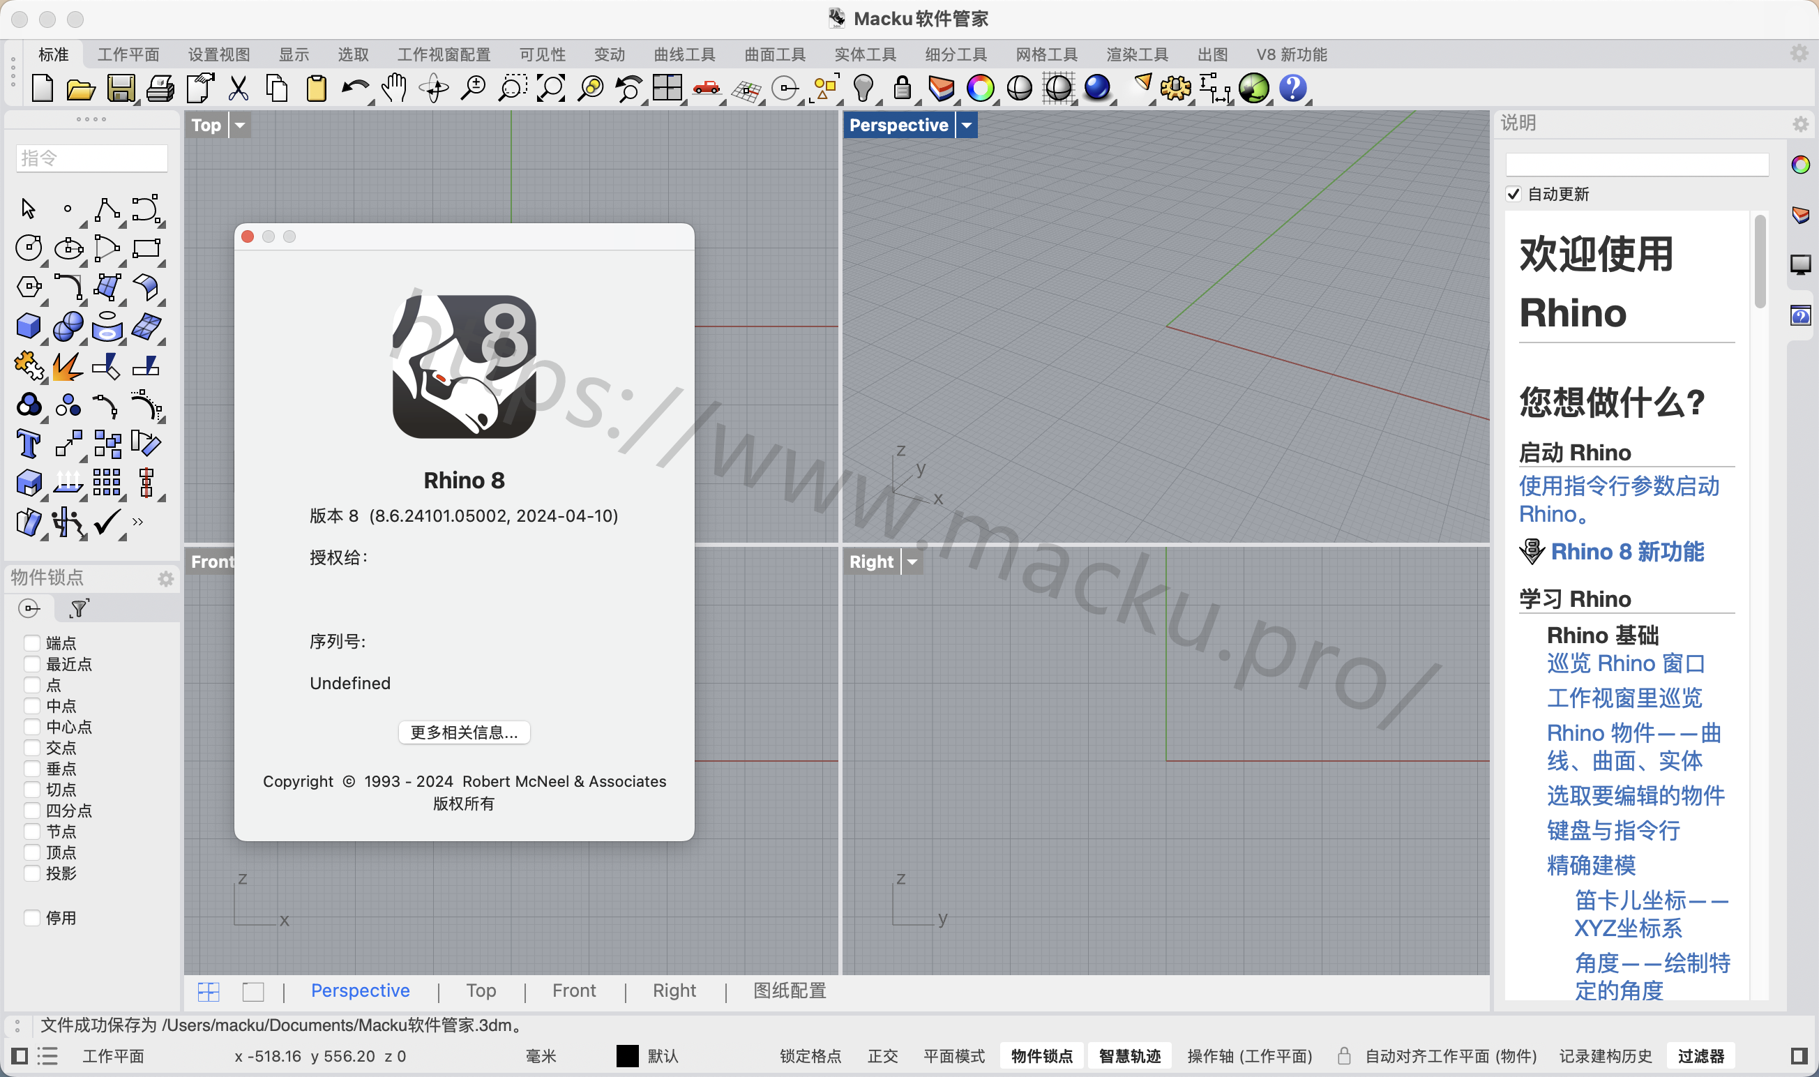Open the rainbow color wheel icon in toolbar
Viewport: 1819px width, 1077px height.
click(980, 89)
